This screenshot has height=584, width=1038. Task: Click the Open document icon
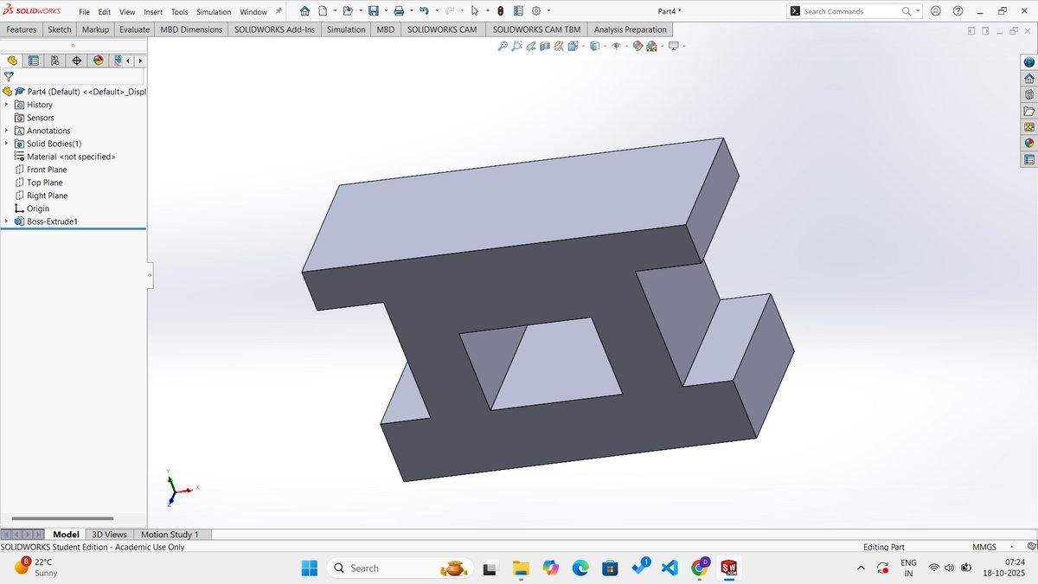tap(348, 11)
